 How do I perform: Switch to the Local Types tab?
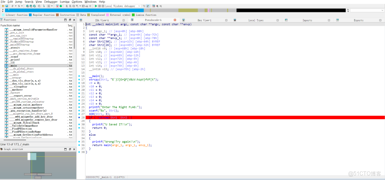click(x=256, y=20)
